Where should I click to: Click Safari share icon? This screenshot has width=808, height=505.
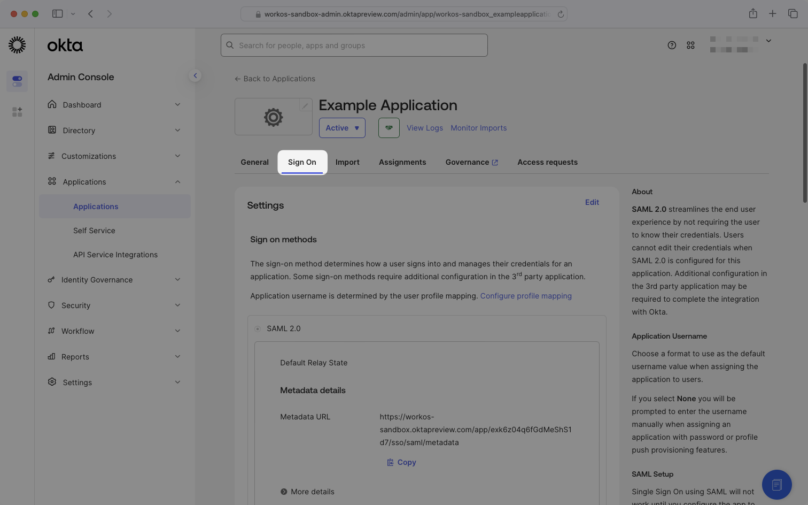click(x=753, y=13)
